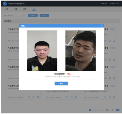Click the 欢迎您 admin account label

click(x=115, y=3)
